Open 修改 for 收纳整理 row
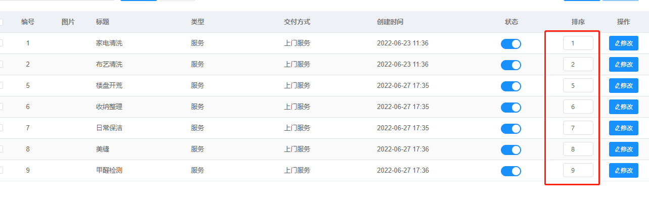Viewport: 649px width, 206px height. coord(624,107)
